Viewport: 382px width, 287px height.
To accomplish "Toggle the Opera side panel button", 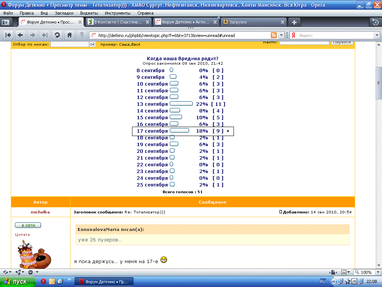I will [x=5, y=22].
